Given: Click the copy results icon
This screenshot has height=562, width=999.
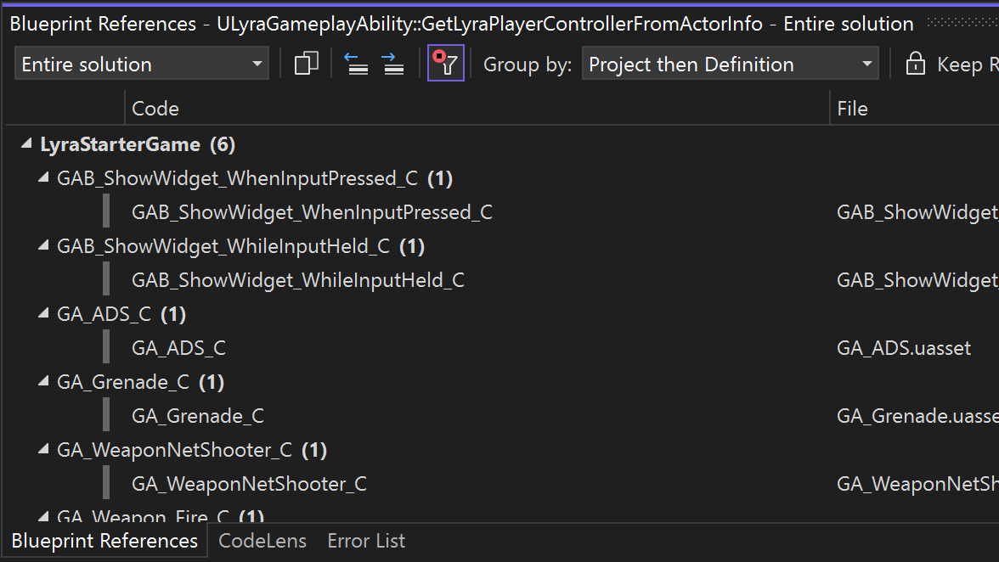Looking at the screenshot, I should [x=306, y=63].
